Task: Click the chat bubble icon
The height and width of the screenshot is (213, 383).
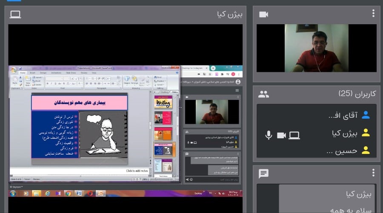Action: [264, 173]
